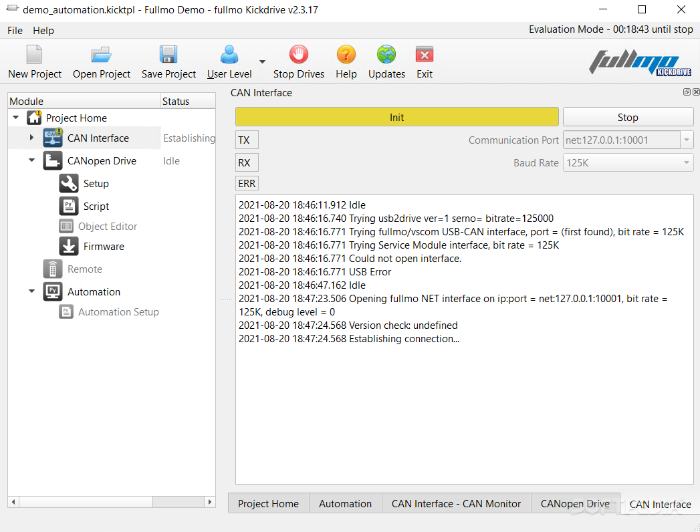Image resolution: width=700 pixels, height=532 pixels.
Task: Select Script in the module tree
Action: tap(96, 207)
